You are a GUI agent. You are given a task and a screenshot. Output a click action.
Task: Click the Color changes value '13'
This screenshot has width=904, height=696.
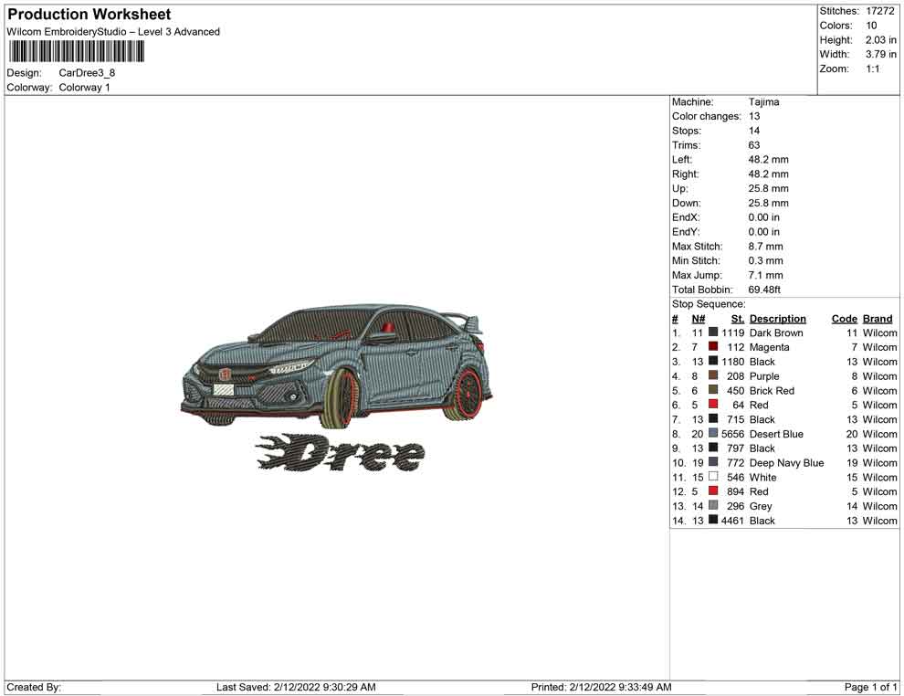pyautogui.click(x=754, y=117)
